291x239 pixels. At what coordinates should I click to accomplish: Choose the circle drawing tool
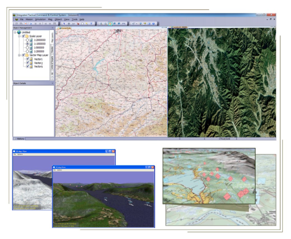[x=82, y=24]
